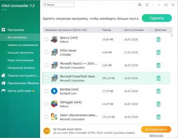Open the toolbox icon in the title bar

(x=140, y=5)
